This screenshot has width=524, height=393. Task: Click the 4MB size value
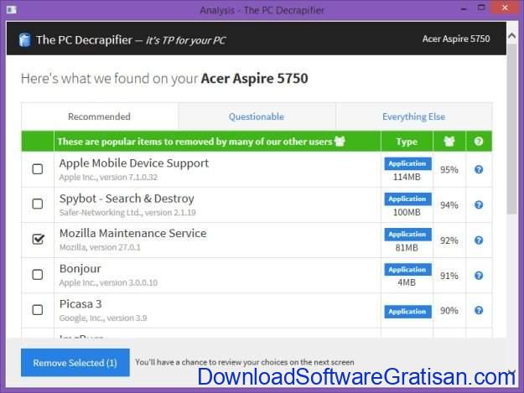tap(407, 282)
